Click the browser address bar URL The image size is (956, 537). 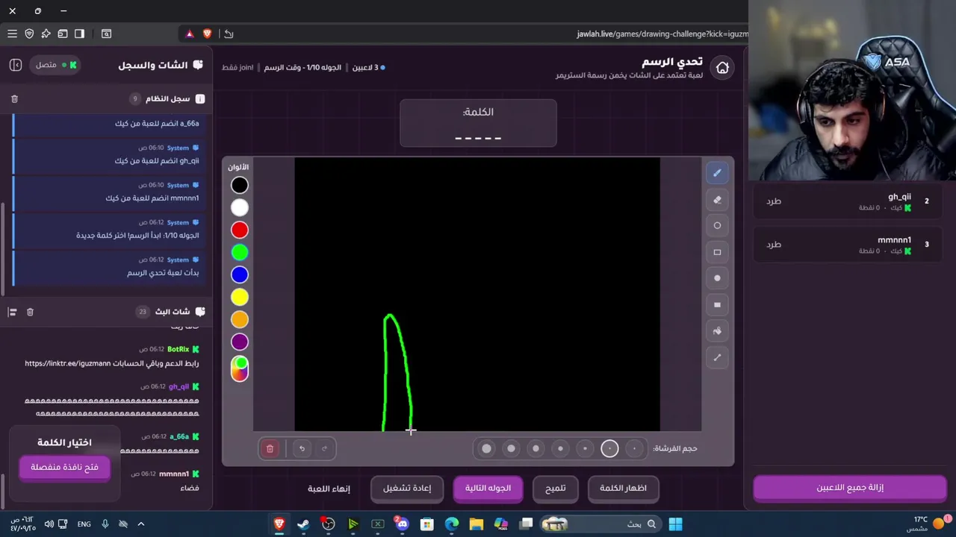coord(662,34)
